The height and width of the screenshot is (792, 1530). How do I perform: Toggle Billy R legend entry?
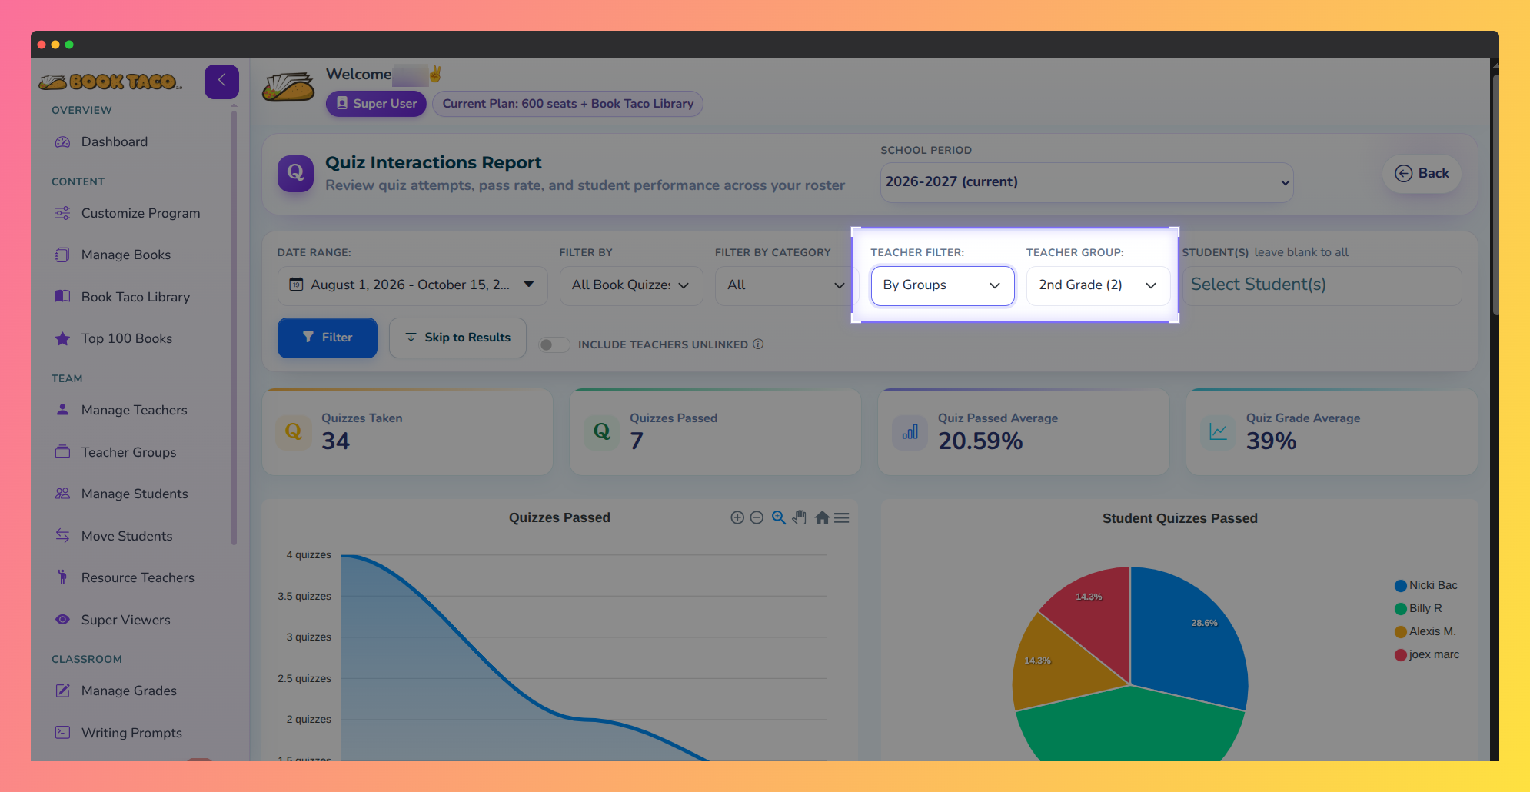click(1419, 608)
